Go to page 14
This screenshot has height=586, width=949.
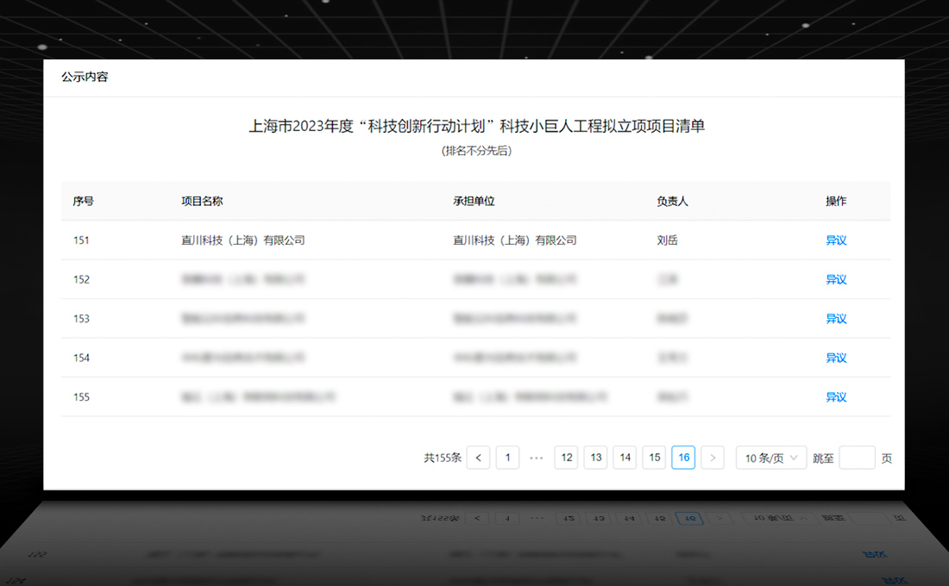pos(625,458)
